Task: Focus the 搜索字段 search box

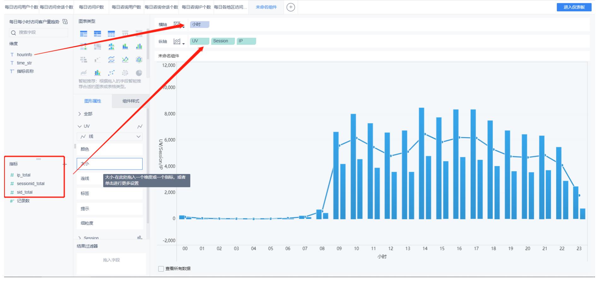Action: (38, 32)
